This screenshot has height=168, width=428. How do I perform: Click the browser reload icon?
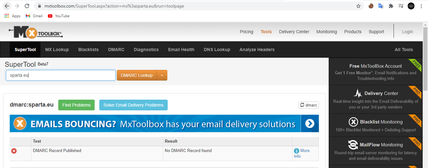coord(27,6)
